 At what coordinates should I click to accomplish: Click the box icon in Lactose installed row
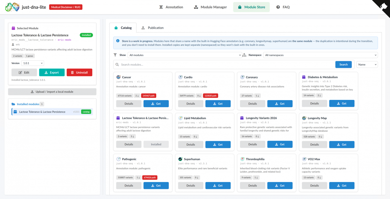(x=15, y=112)
